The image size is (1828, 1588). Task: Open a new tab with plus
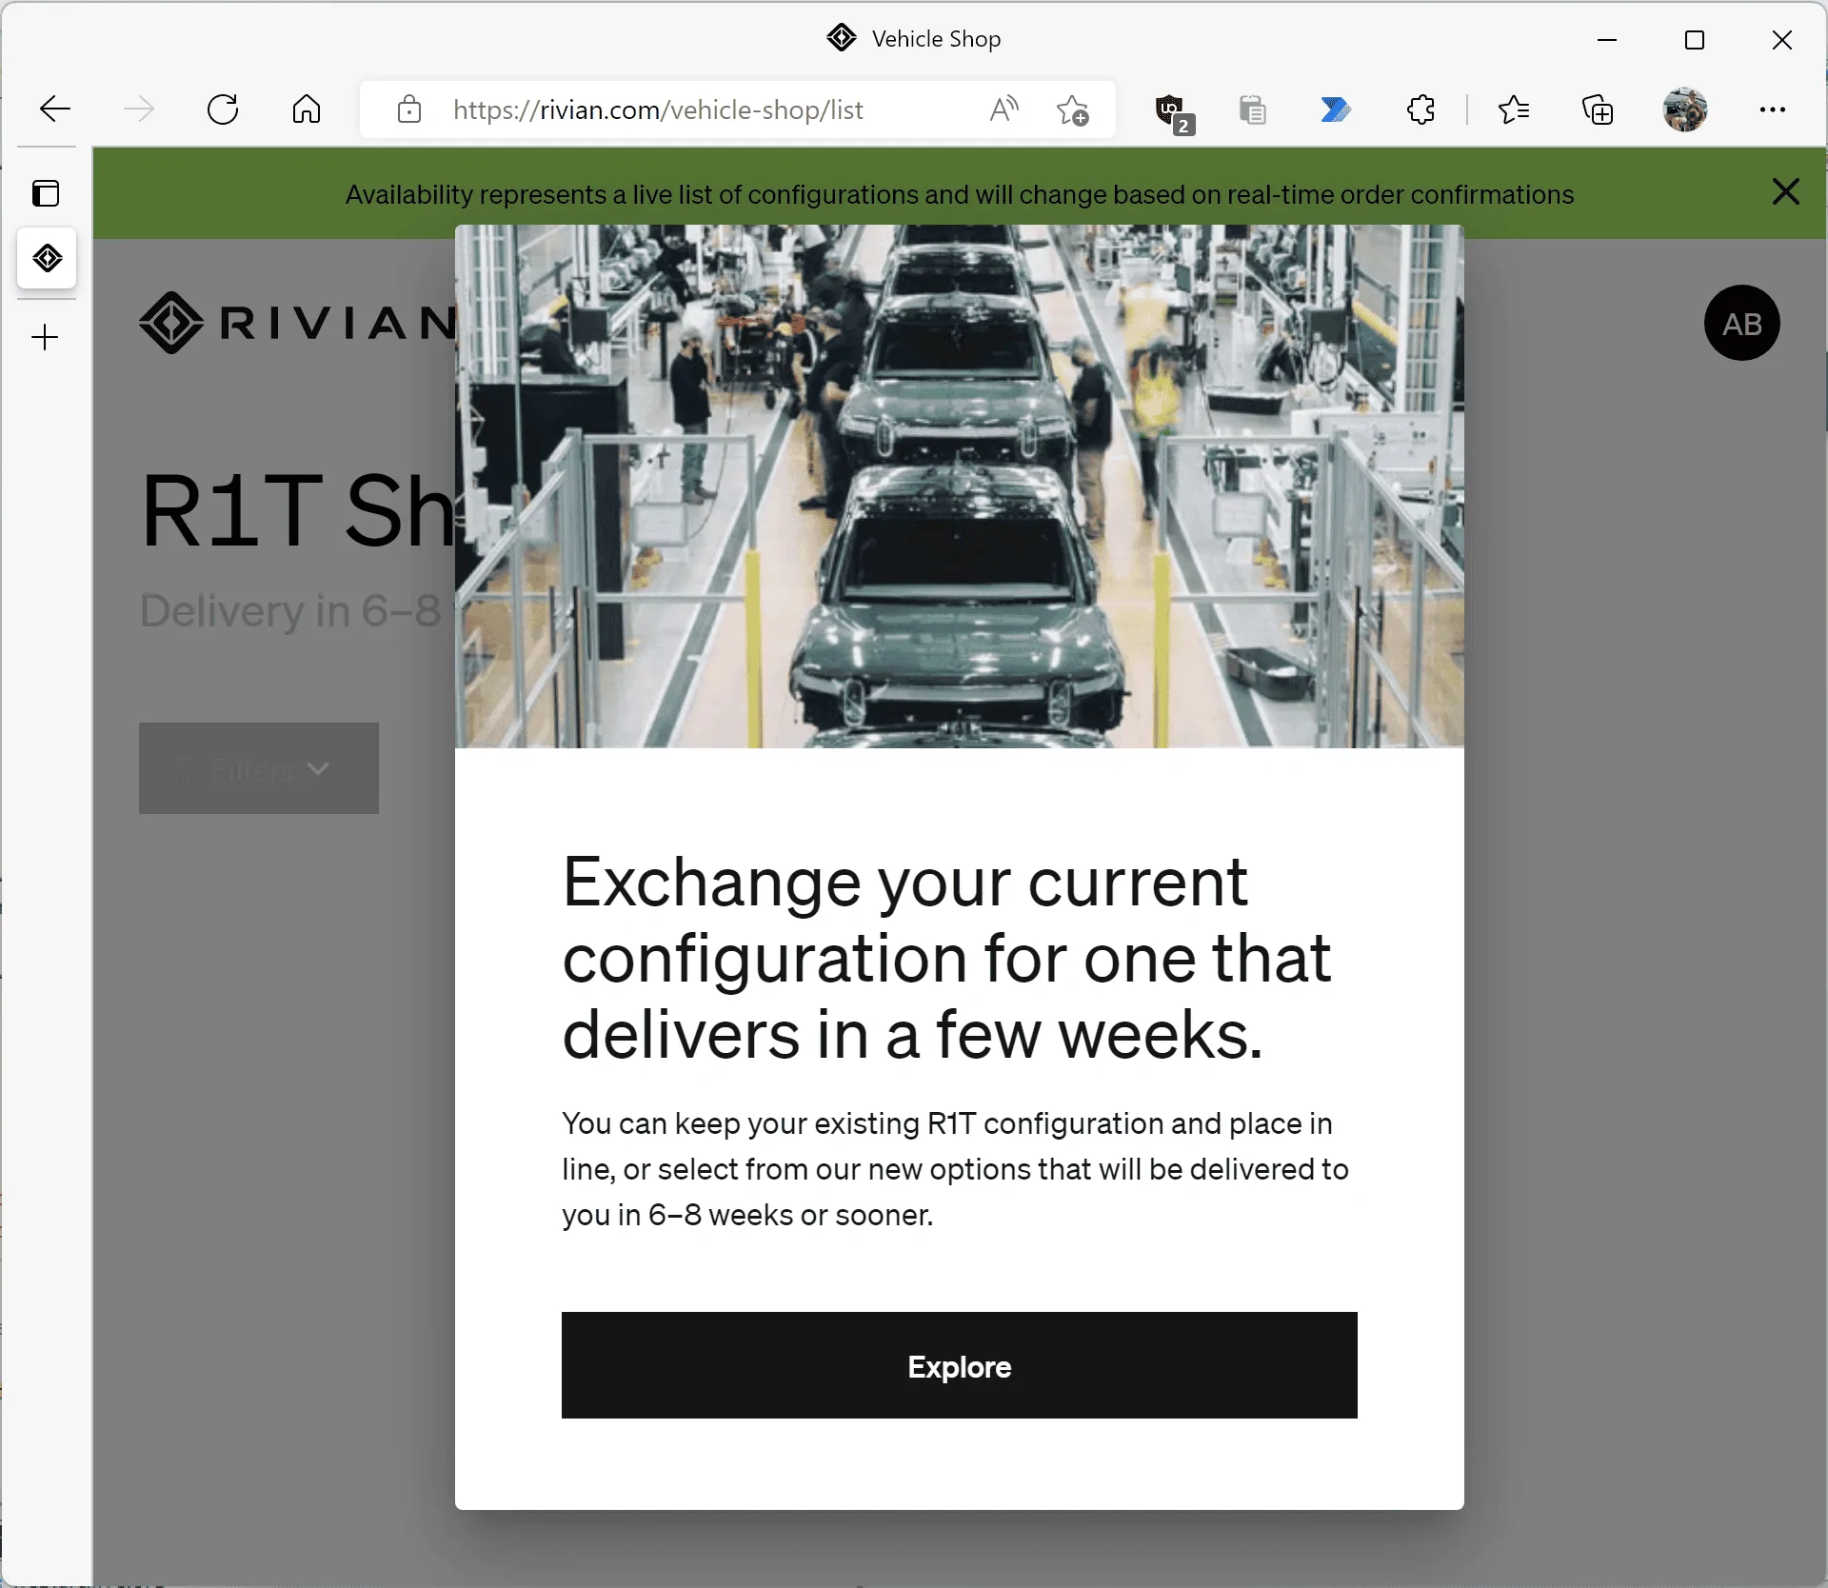(x=45, y=337)
